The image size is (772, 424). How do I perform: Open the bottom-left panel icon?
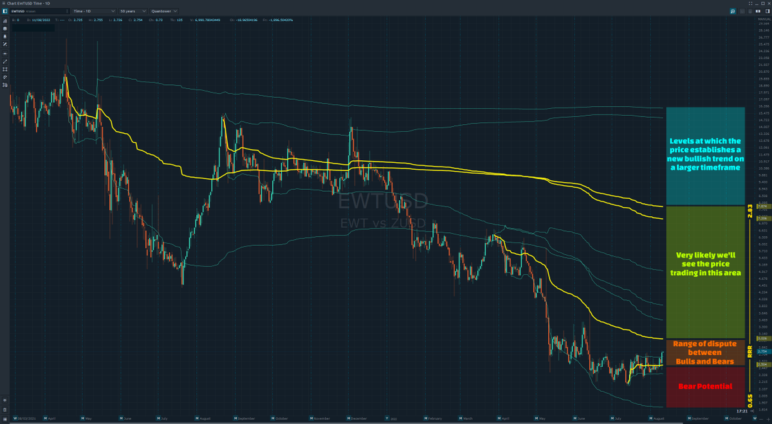(x=5, y=419)
